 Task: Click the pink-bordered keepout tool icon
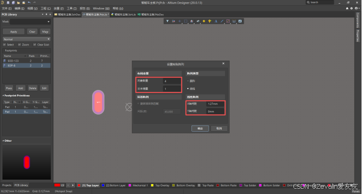coord(228,21)
